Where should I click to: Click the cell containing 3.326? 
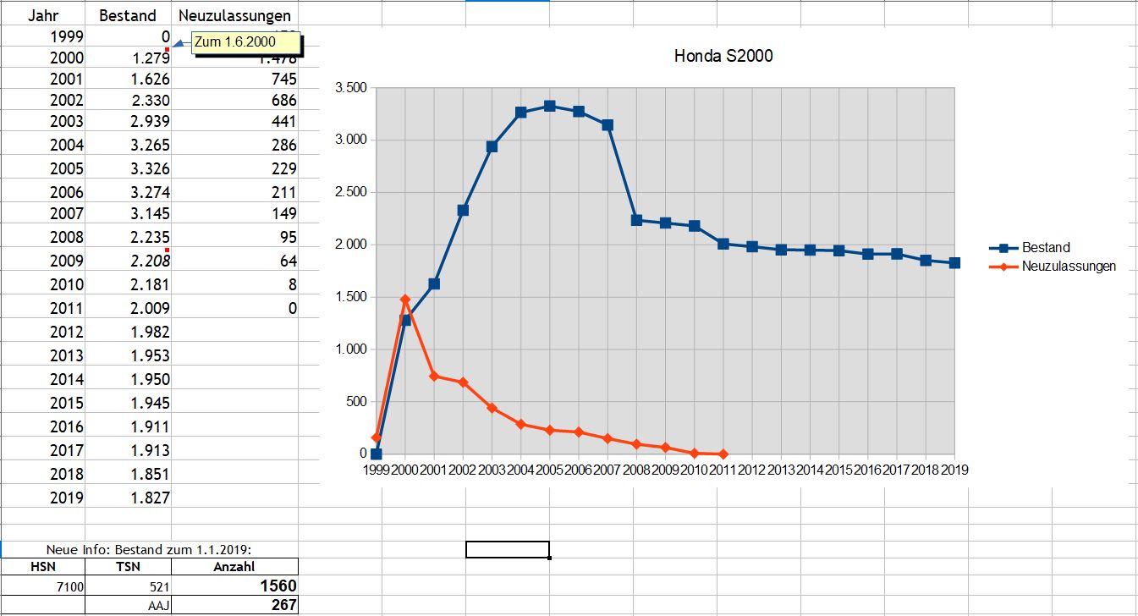point(128,169)
